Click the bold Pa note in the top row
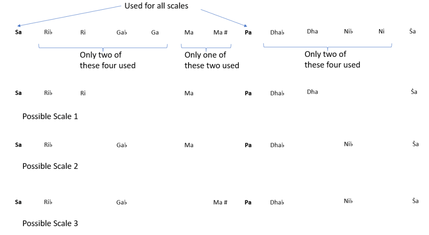429x235 pixels. point(248,32)
